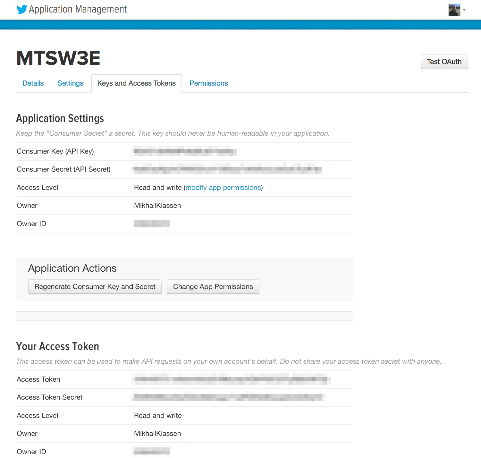Select the Keys and Access Tokens tab
The width and height of the screenshot is (481, 458).
point(137,83)
